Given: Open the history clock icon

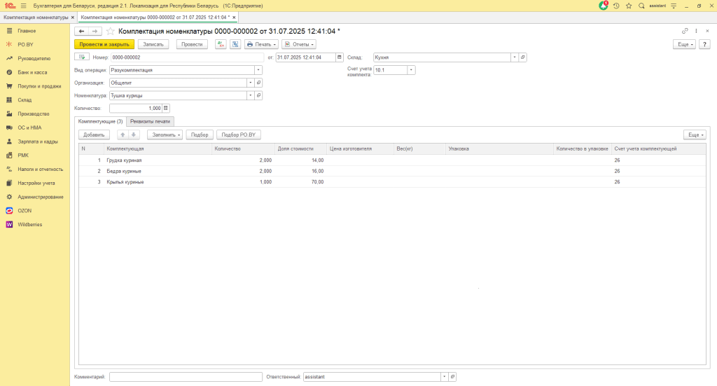Looking at the screenshot, I should click(616, 6).
